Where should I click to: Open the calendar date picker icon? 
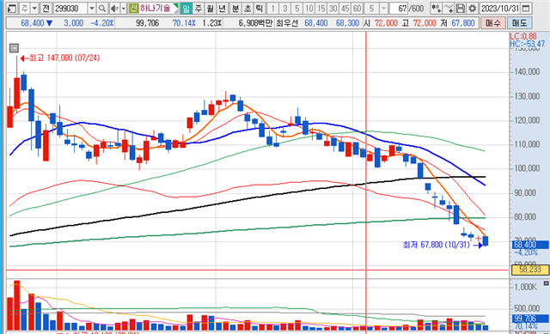tap(526, 8)
